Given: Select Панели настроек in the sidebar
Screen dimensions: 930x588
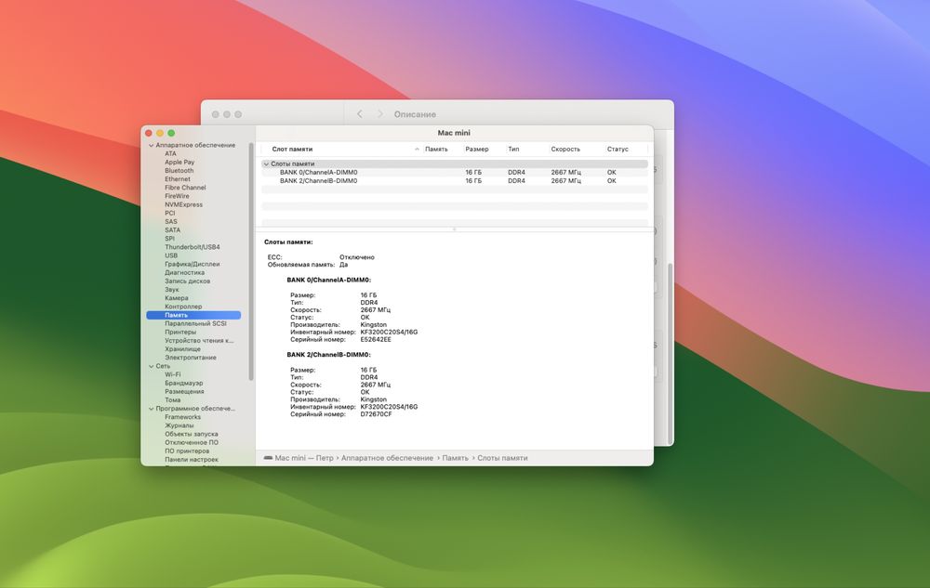Looking at the screenshot, I should coord(192,460).
